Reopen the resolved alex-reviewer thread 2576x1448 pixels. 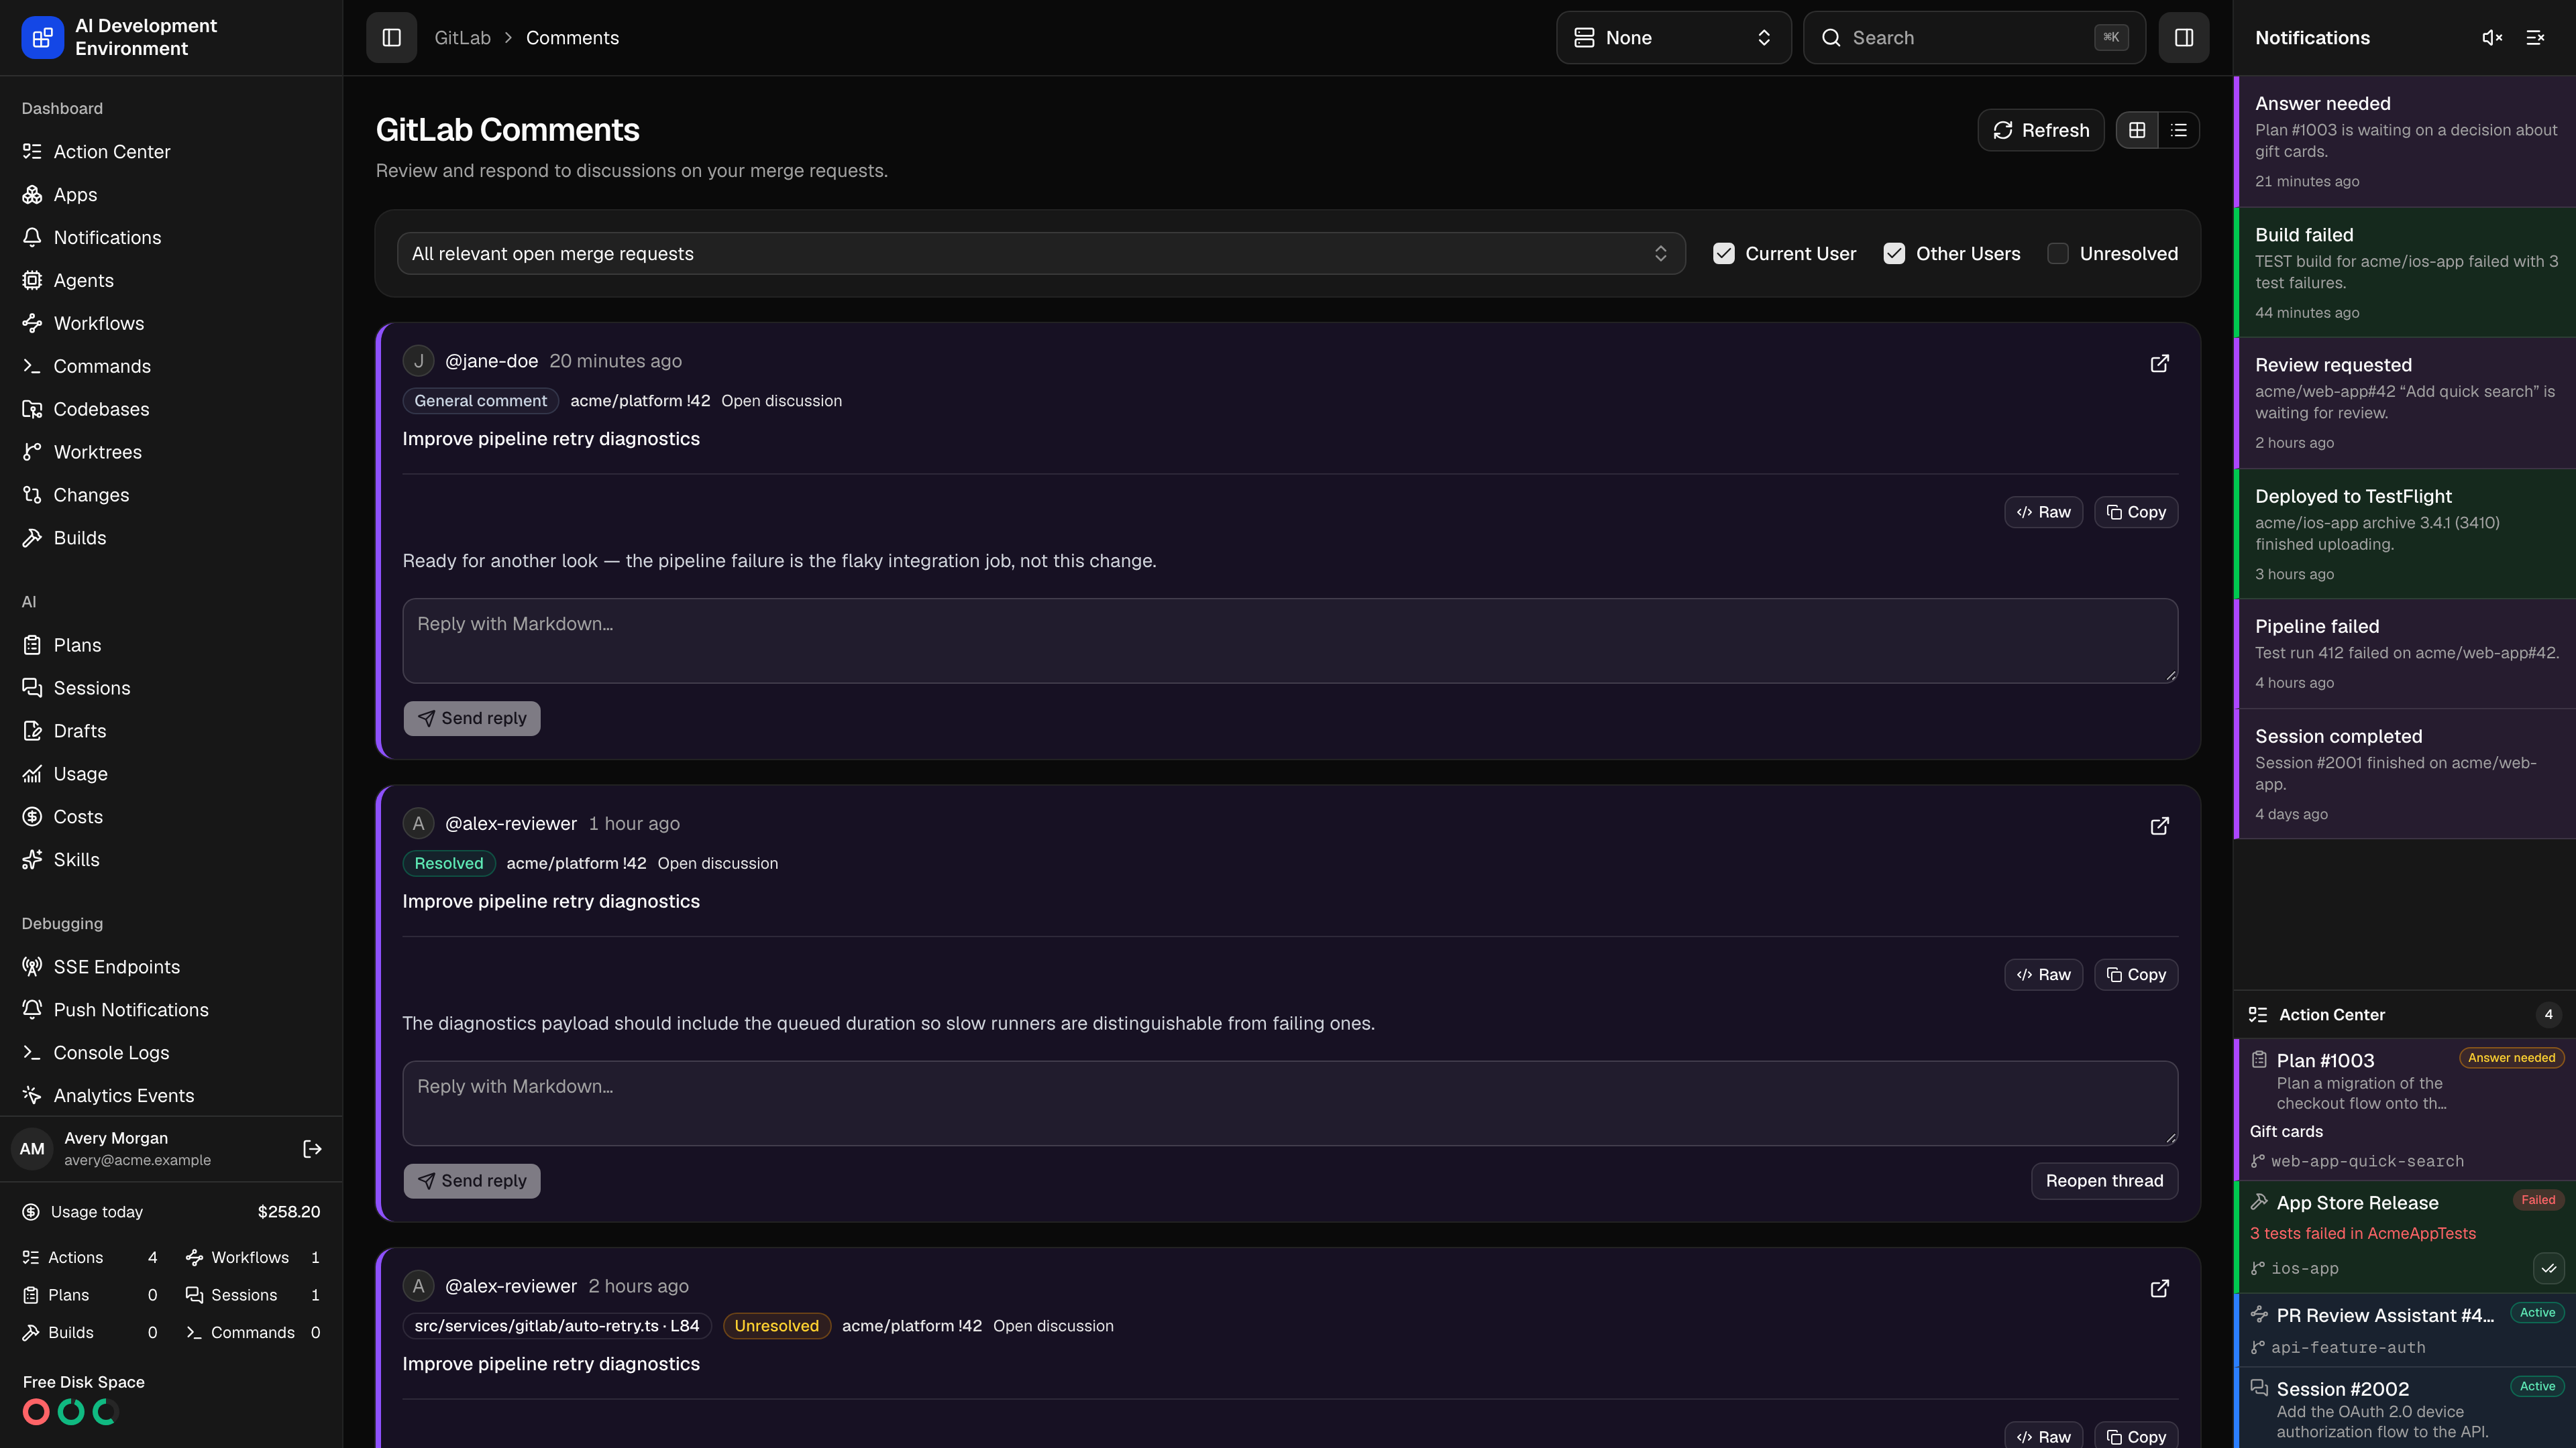coord(2104,1181)
